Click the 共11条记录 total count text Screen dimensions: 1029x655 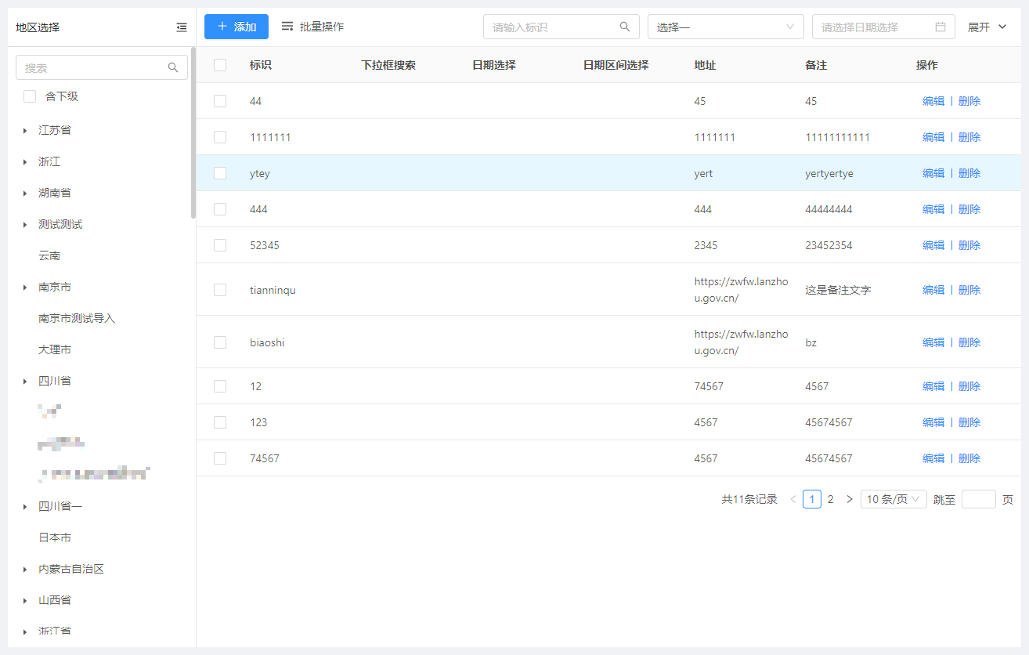click(x=749, y=499)
